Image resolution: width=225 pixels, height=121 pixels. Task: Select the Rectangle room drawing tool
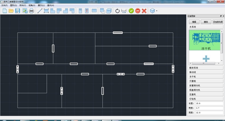(46, 11)
